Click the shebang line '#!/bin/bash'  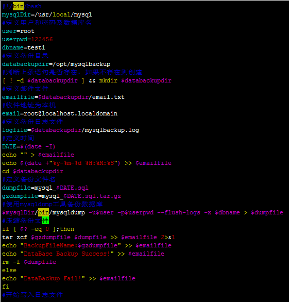(22, 6)
